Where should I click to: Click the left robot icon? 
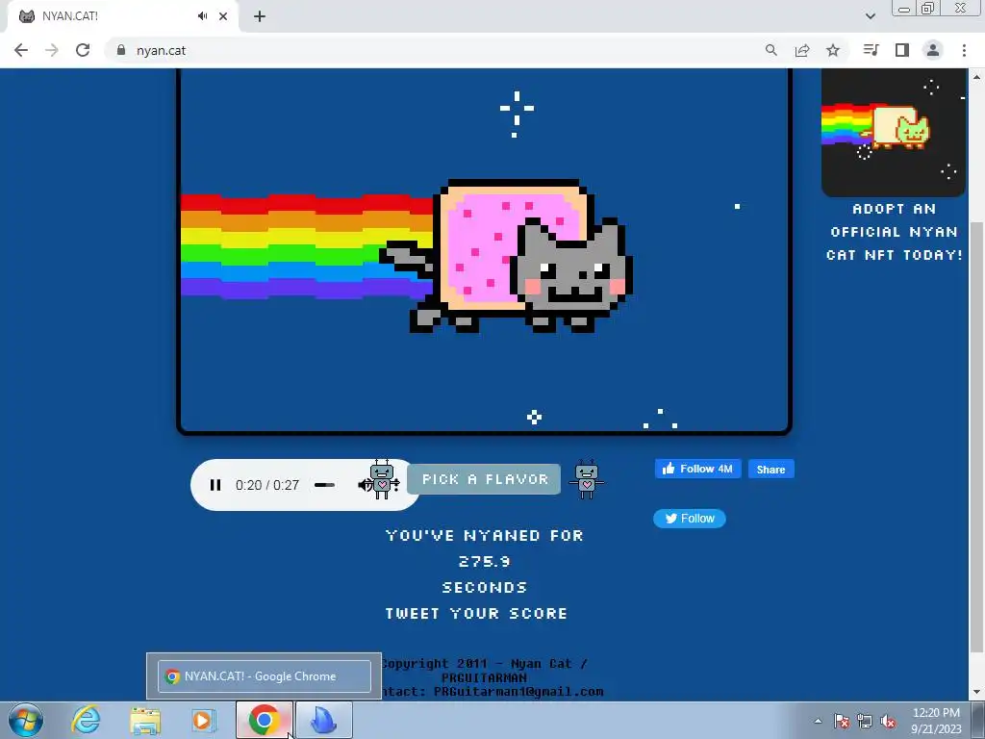point(382,479)
